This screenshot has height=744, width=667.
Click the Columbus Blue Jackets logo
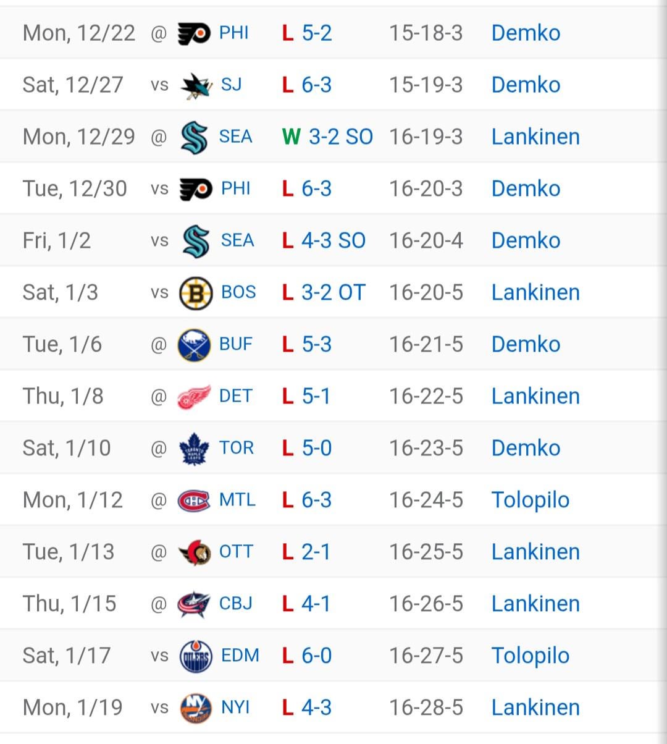coord(194,604)
